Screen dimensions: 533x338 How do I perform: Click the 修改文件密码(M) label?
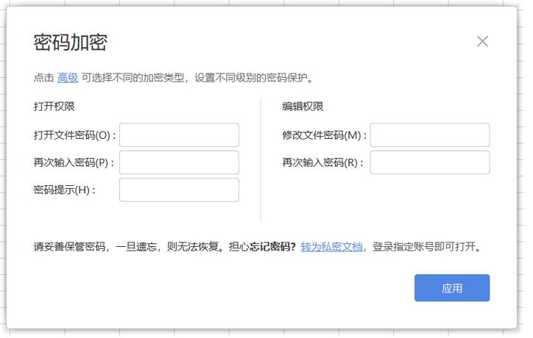point(325,135)
